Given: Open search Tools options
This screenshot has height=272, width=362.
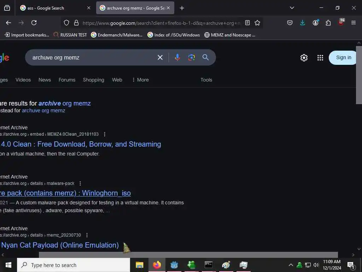Looking at the screenshot, I should (206, 80).
